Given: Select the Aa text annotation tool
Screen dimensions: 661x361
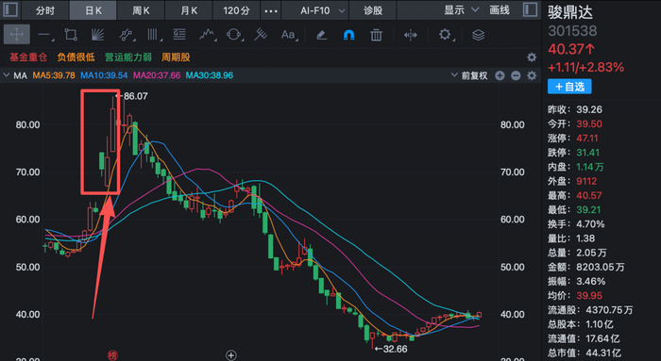Looking at the screenshot, I should (x=288, y=35).
